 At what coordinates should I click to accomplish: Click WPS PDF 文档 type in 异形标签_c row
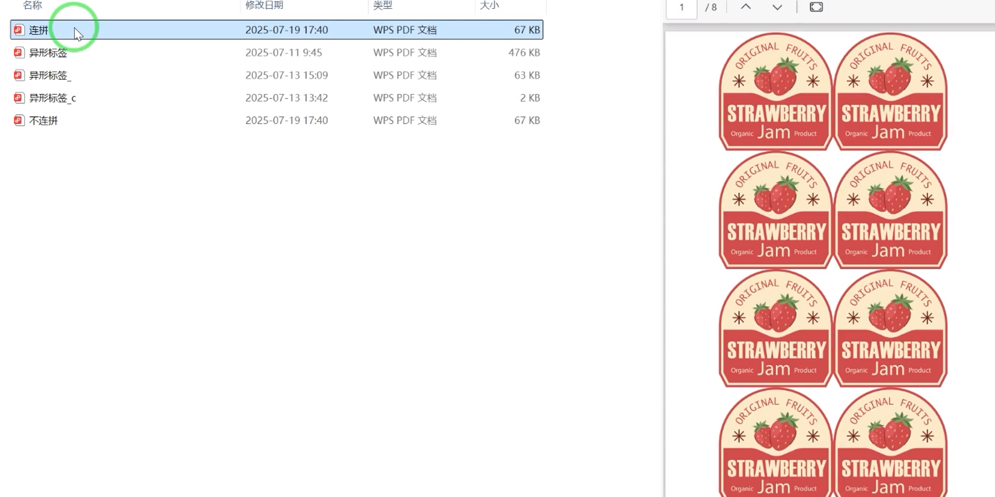pyautogui.click(x=405, y=98)
